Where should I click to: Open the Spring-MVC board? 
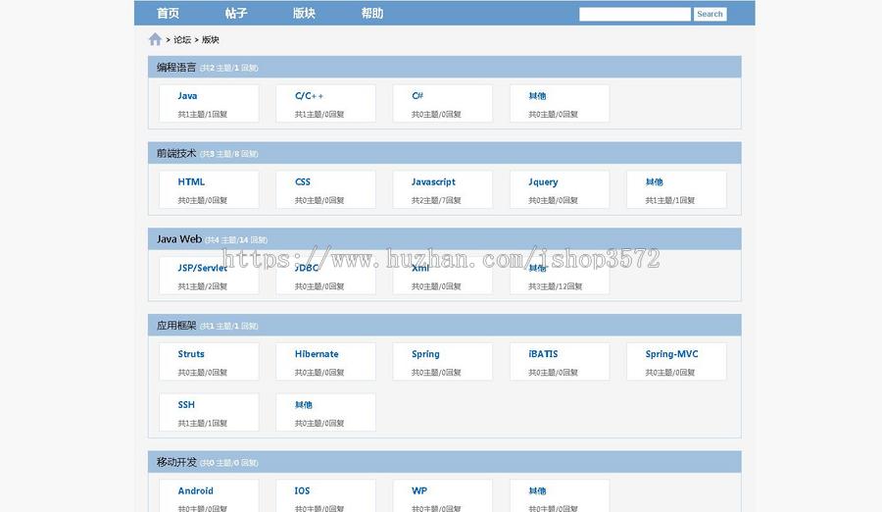(x=671, y=354)
